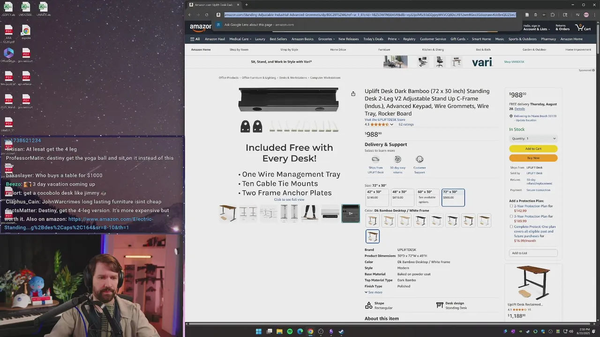The height and width of the screenshot is (337, 600).
Task: Select the Ships from UPLIFT Desk truck icon
Action: [375, 159]
